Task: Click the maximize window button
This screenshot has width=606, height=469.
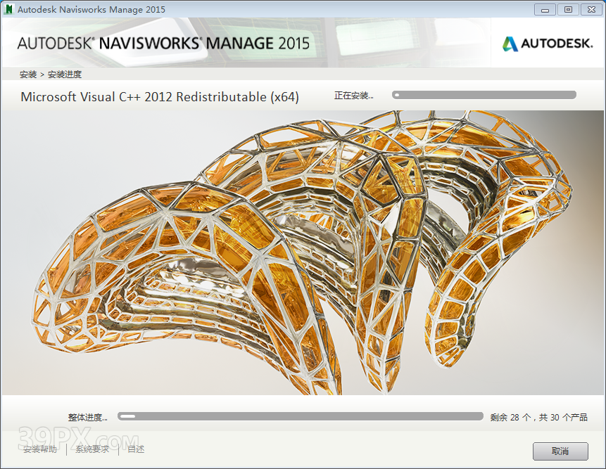Action: pos(567,9)
